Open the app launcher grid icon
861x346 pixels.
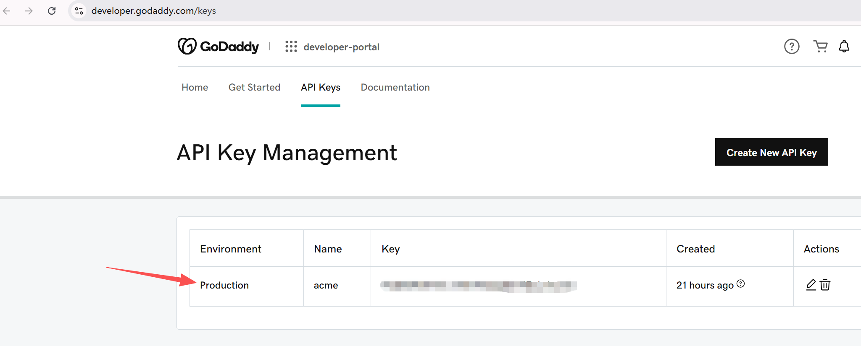point(291,47)
